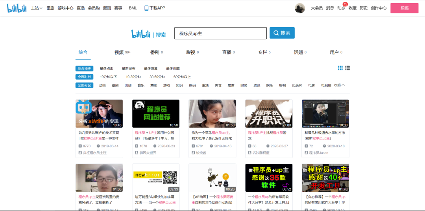The image size is (425, 211).
Task: Open uploader 名沙雕柯蓝
Action: (261, 153)
